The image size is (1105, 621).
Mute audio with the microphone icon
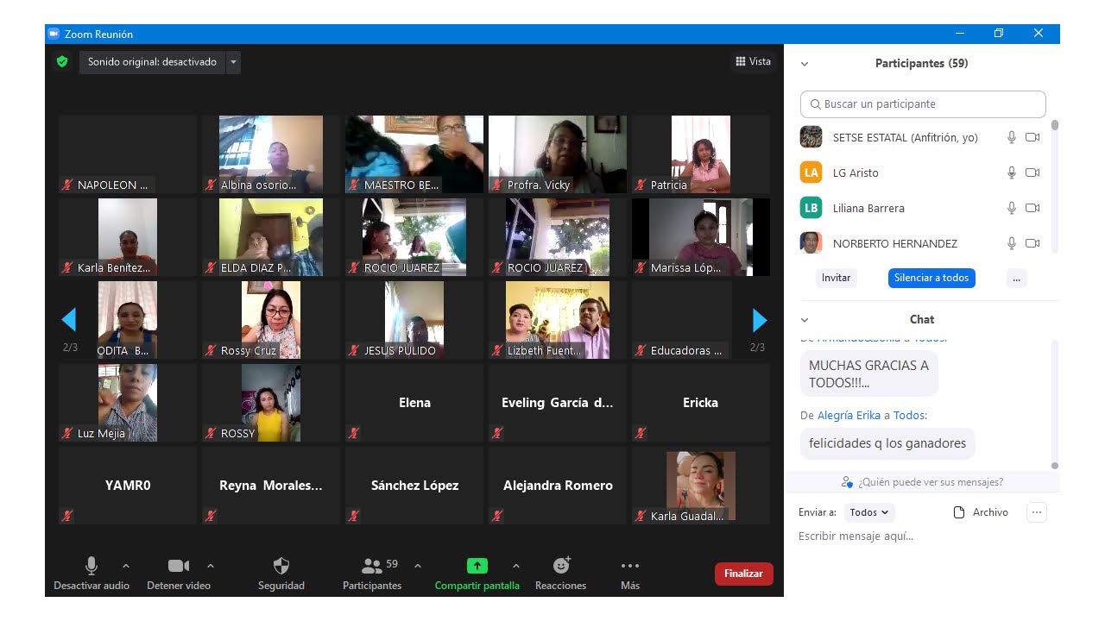91,566
